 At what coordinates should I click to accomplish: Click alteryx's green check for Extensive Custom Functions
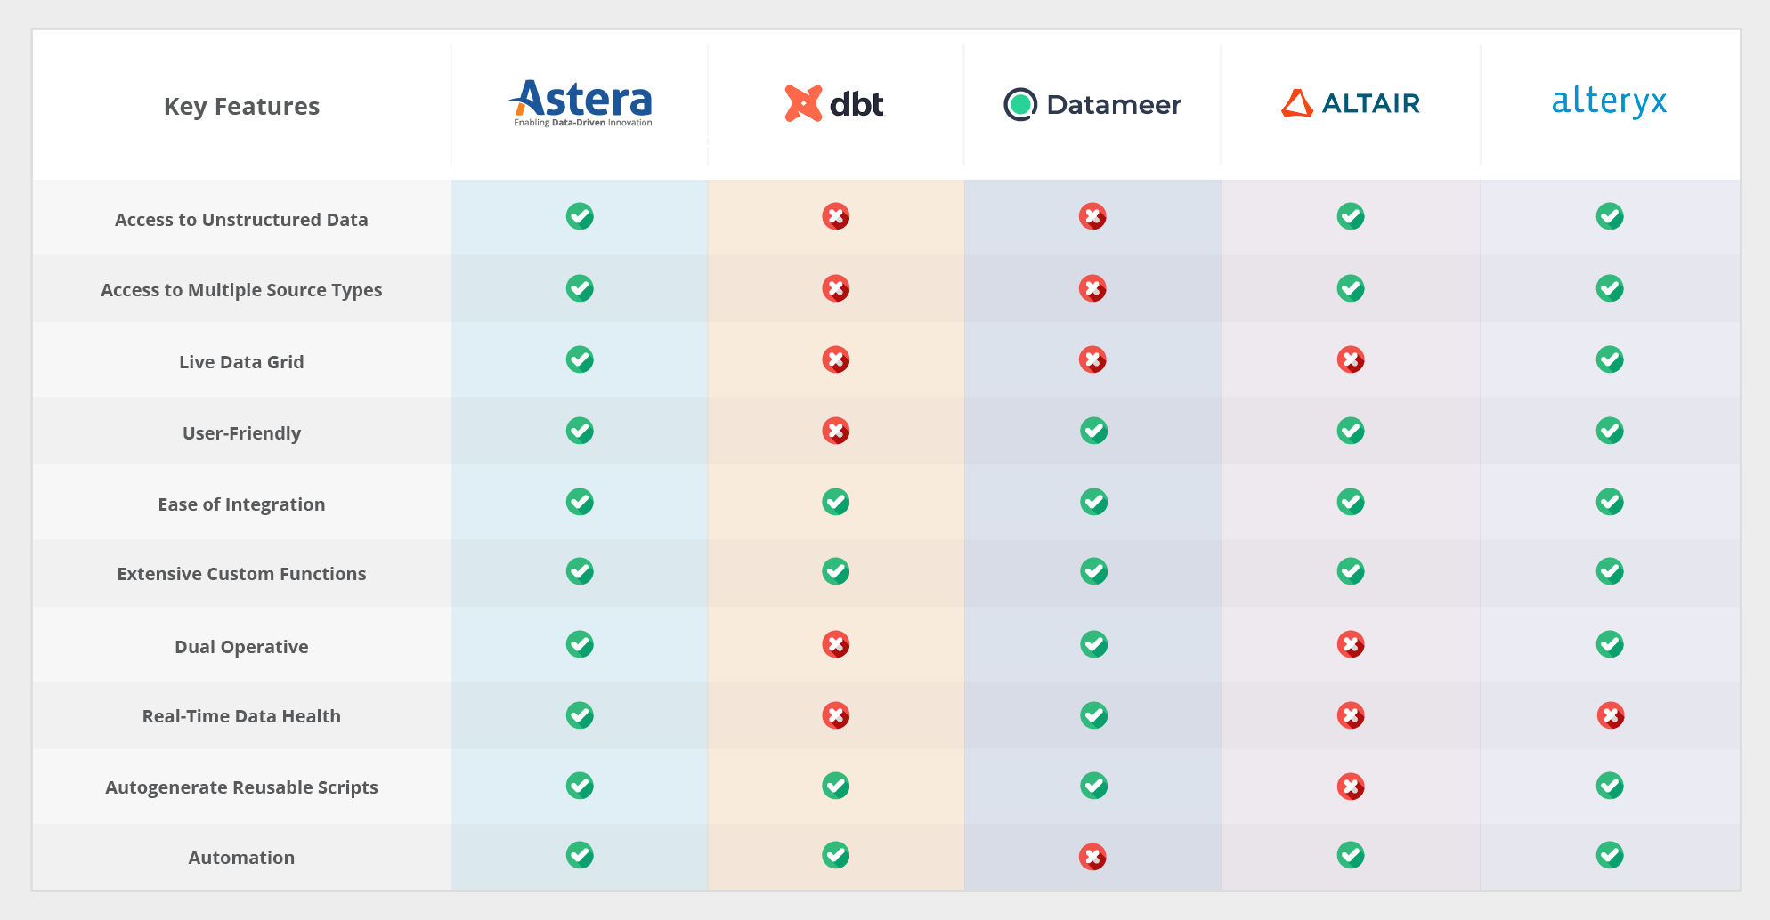(x=1610, y=571)
